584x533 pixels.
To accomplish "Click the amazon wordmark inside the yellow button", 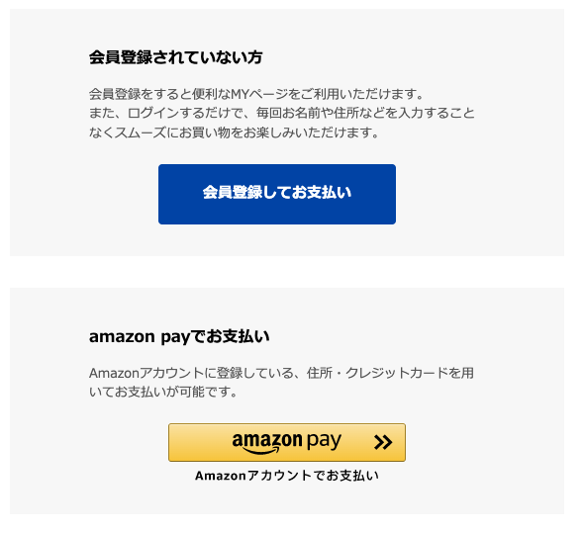I will [x=267, y=440].
